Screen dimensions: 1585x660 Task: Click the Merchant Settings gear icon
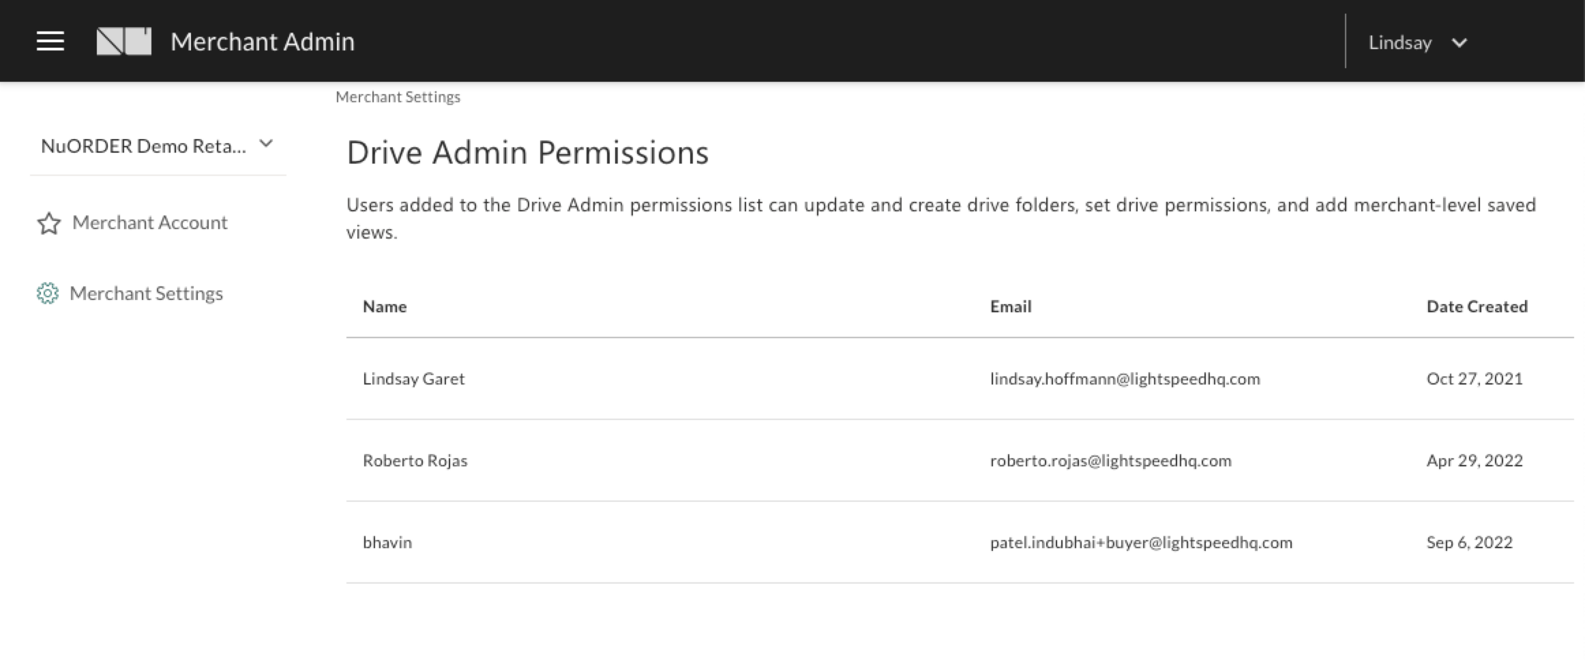pyautogui.click(x=48, y=293)
